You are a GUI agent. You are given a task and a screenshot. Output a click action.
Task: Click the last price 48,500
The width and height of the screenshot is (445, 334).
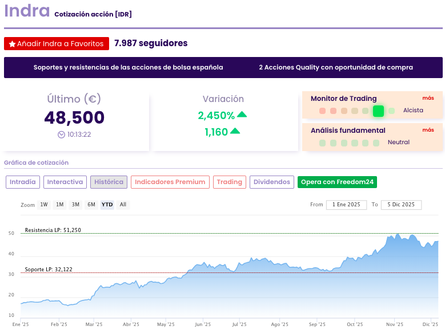click(74, 117)
